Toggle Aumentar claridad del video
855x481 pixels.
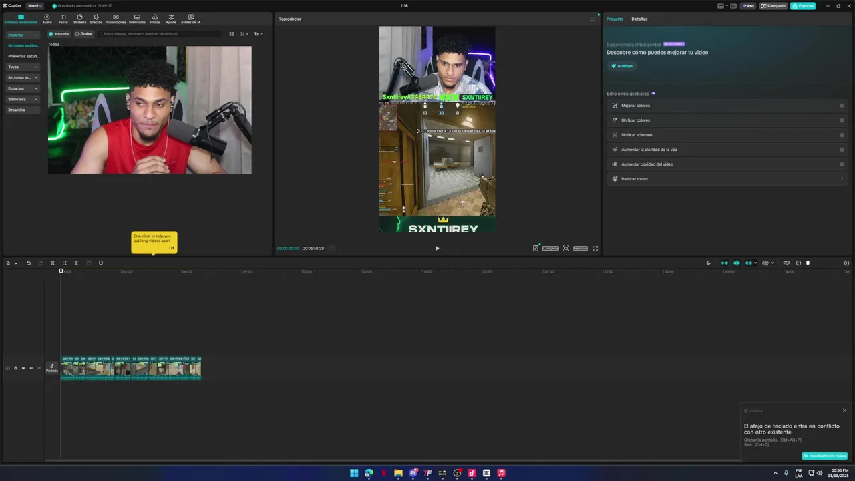[x=842, y=164]
